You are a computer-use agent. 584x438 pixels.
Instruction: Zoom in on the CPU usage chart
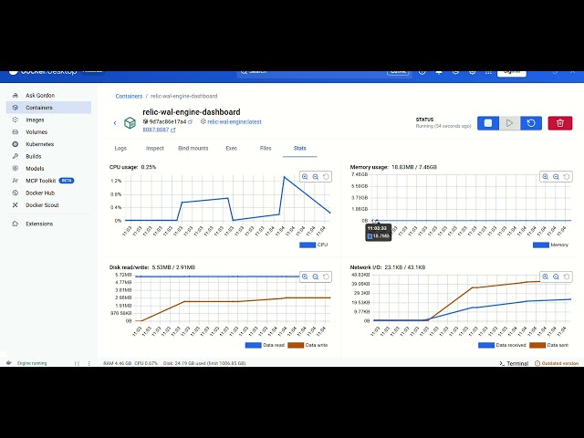click(x=305, y=176)
